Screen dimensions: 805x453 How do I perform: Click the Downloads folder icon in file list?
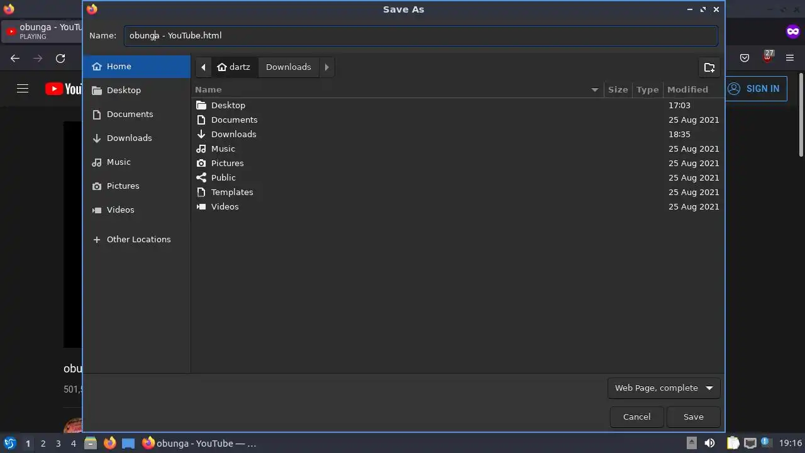click(x=201, y=134)
